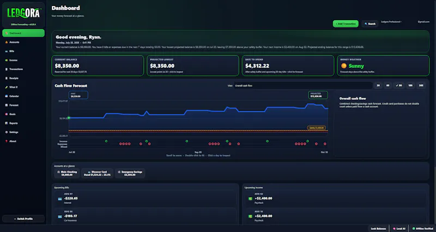This screenshot has height=232, width=436.
Task: Click the pink Local AI status dot
Action: 394,229
